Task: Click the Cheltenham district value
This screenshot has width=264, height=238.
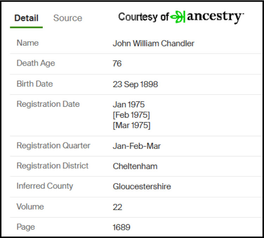Action: (135, 166)
